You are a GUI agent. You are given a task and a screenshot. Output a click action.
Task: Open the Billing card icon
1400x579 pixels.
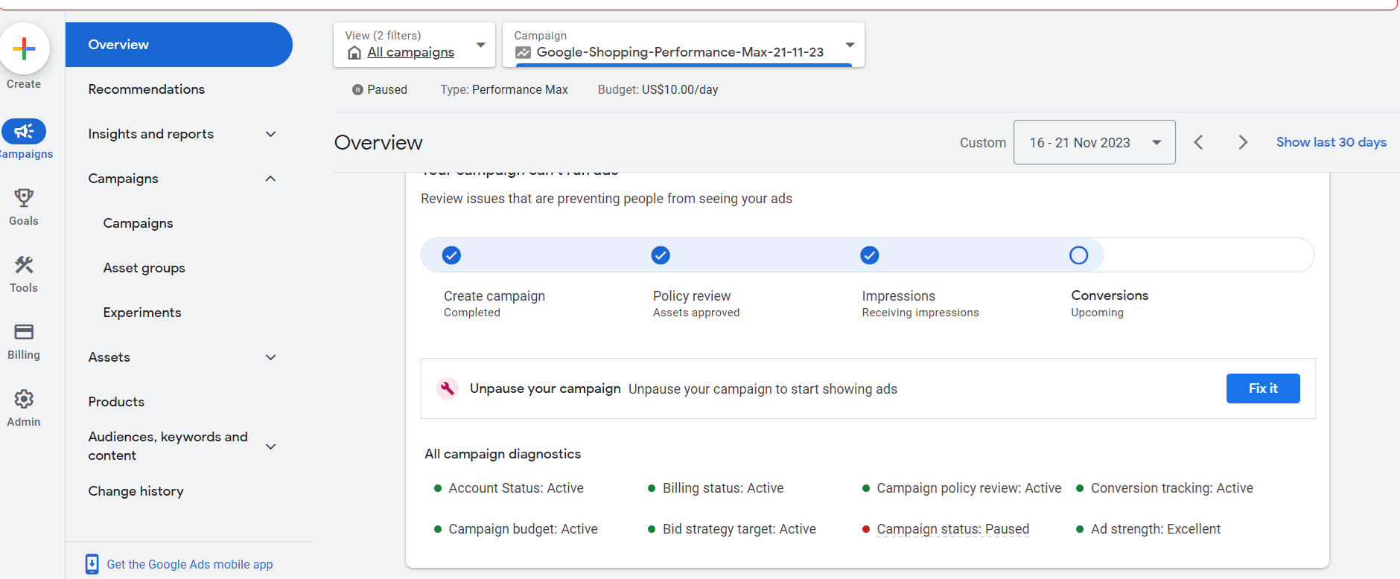24,332
